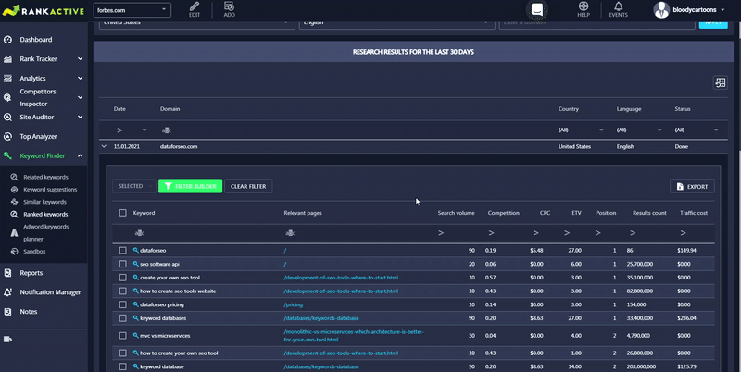
Task: Collapse the dataforseo.com 15.01.2021 row
Action: (x=104, y=146)
